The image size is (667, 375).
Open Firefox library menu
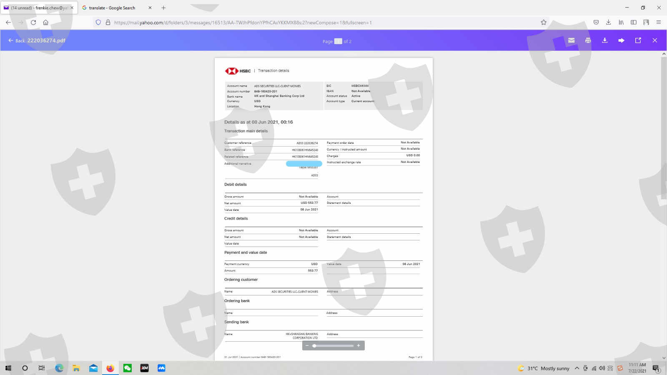(x=621, y=22)
